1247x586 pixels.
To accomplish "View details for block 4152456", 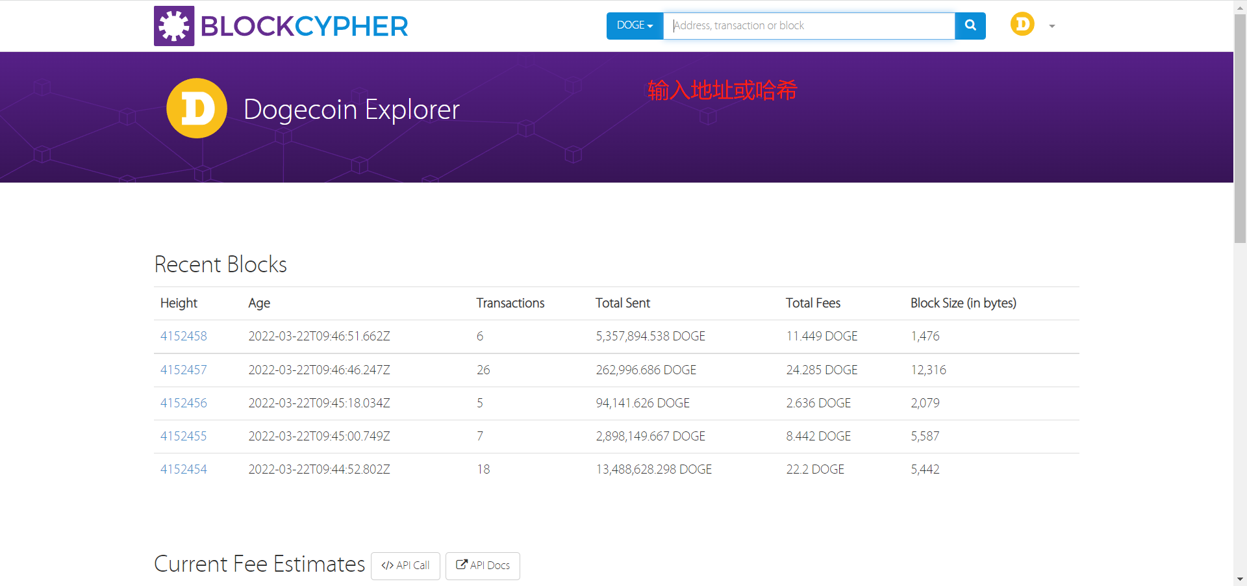I will coord(184,403).
